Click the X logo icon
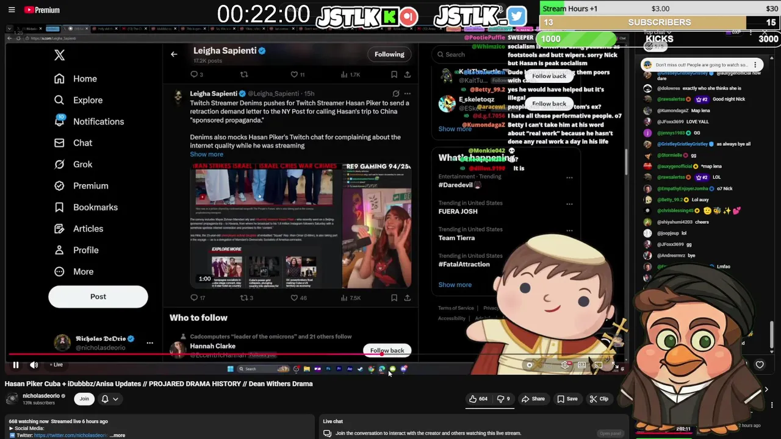The height and width of the screenshot is (439, 781). (59, 55)
